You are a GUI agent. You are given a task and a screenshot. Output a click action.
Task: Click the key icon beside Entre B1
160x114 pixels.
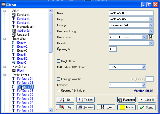13,55
